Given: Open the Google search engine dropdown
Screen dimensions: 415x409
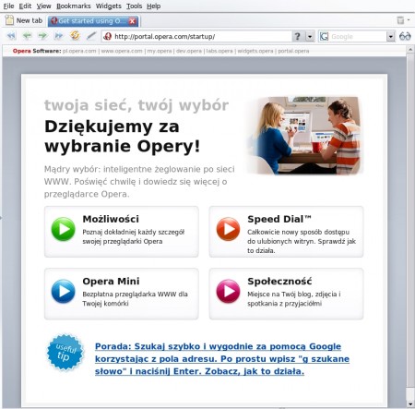Looking at the screenshot, I should [390, 37].
